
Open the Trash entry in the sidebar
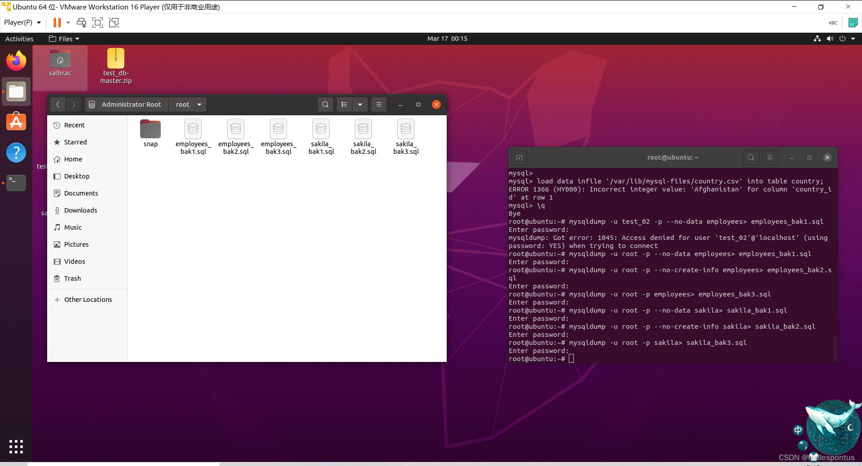point(72,278)
